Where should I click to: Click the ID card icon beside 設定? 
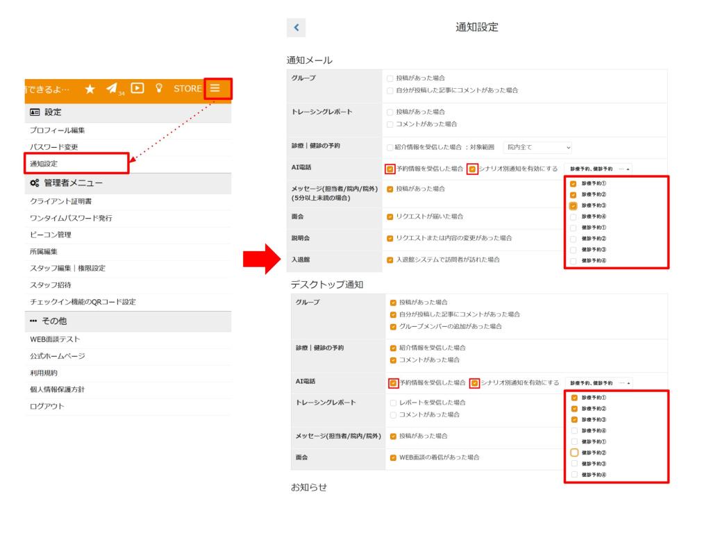[34, 112]
